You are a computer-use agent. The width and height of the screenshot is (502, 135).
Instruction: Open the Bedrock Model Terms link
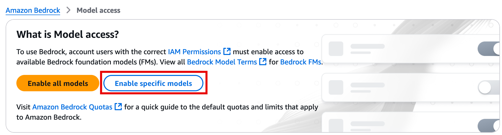(222, 62)
